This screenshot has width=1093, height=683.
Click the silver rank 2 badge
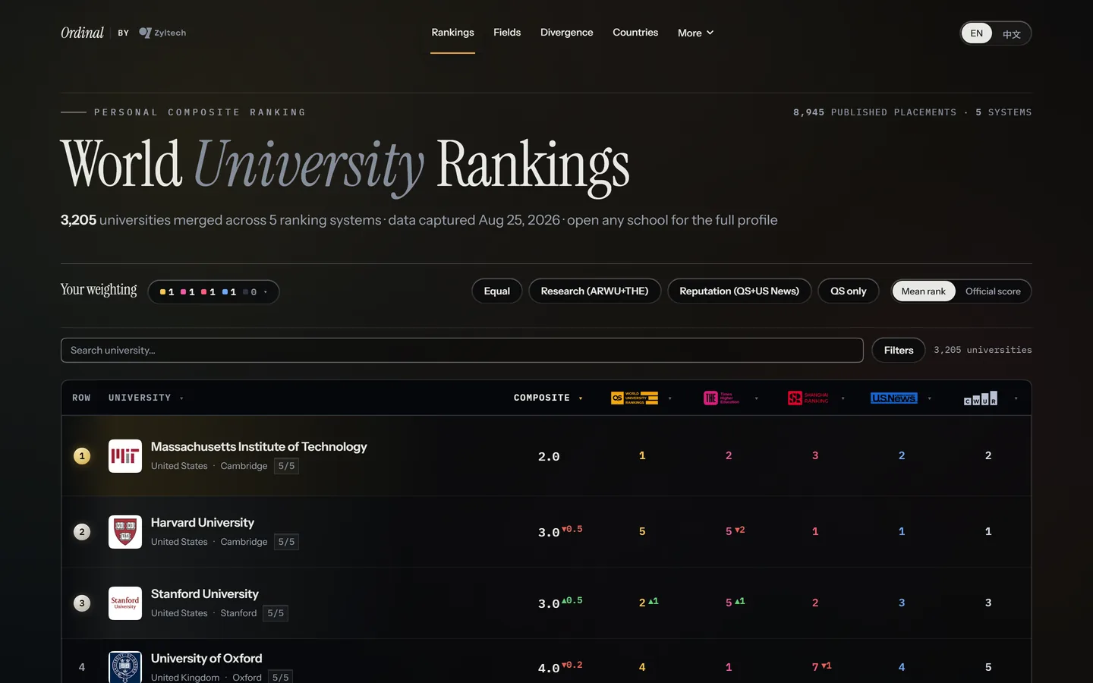tap(82, 532)
